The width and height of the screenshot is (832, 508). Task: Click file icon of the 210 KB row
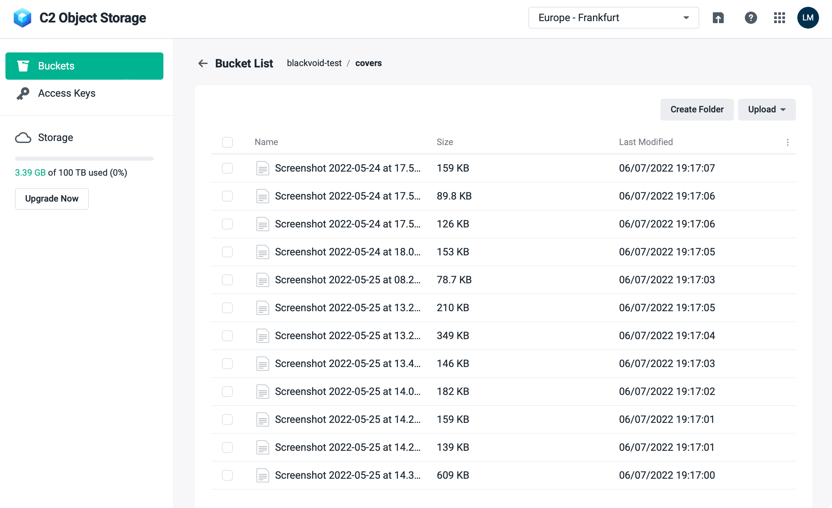(262, 308)
